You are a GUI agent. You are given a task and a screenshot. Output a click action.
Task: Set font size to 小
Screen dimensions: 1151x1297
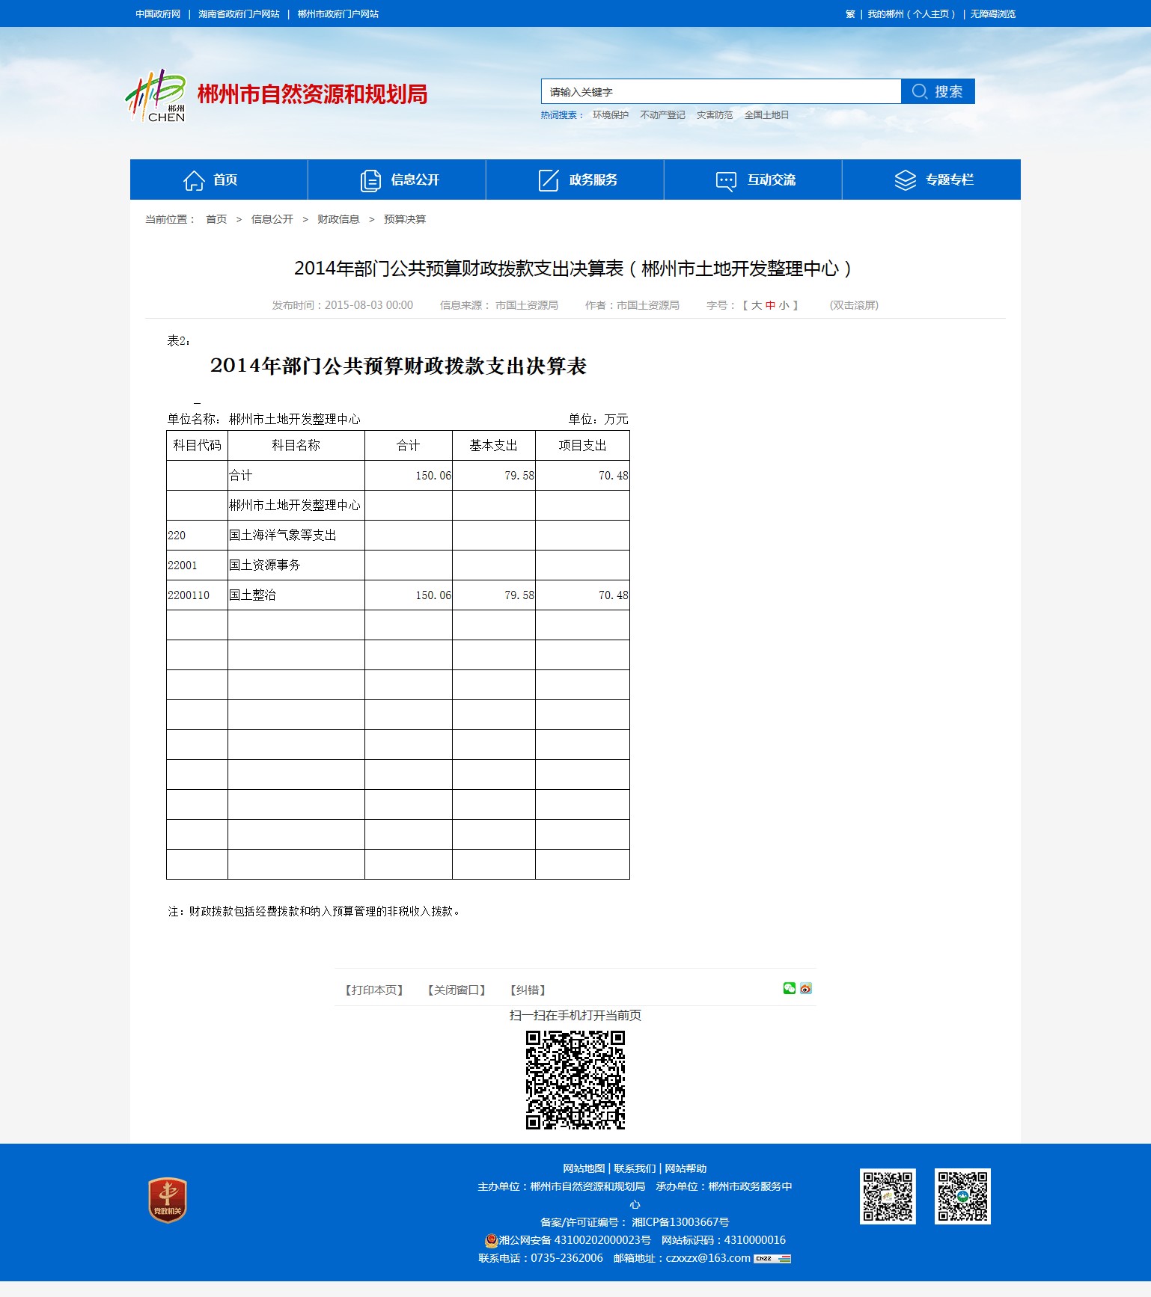(784, 305)
